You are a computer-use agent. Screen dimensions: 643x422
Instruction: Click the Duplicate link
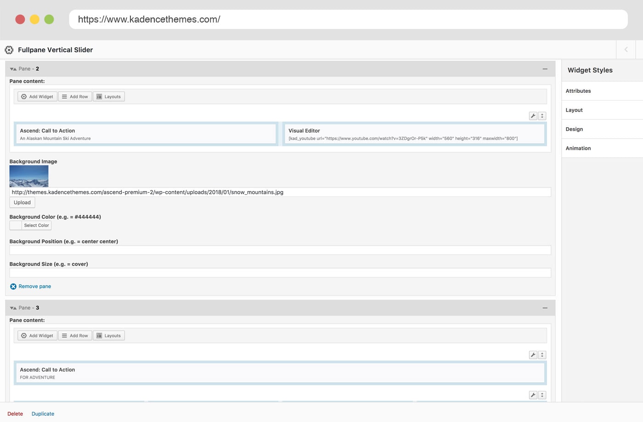pos(43,414)
